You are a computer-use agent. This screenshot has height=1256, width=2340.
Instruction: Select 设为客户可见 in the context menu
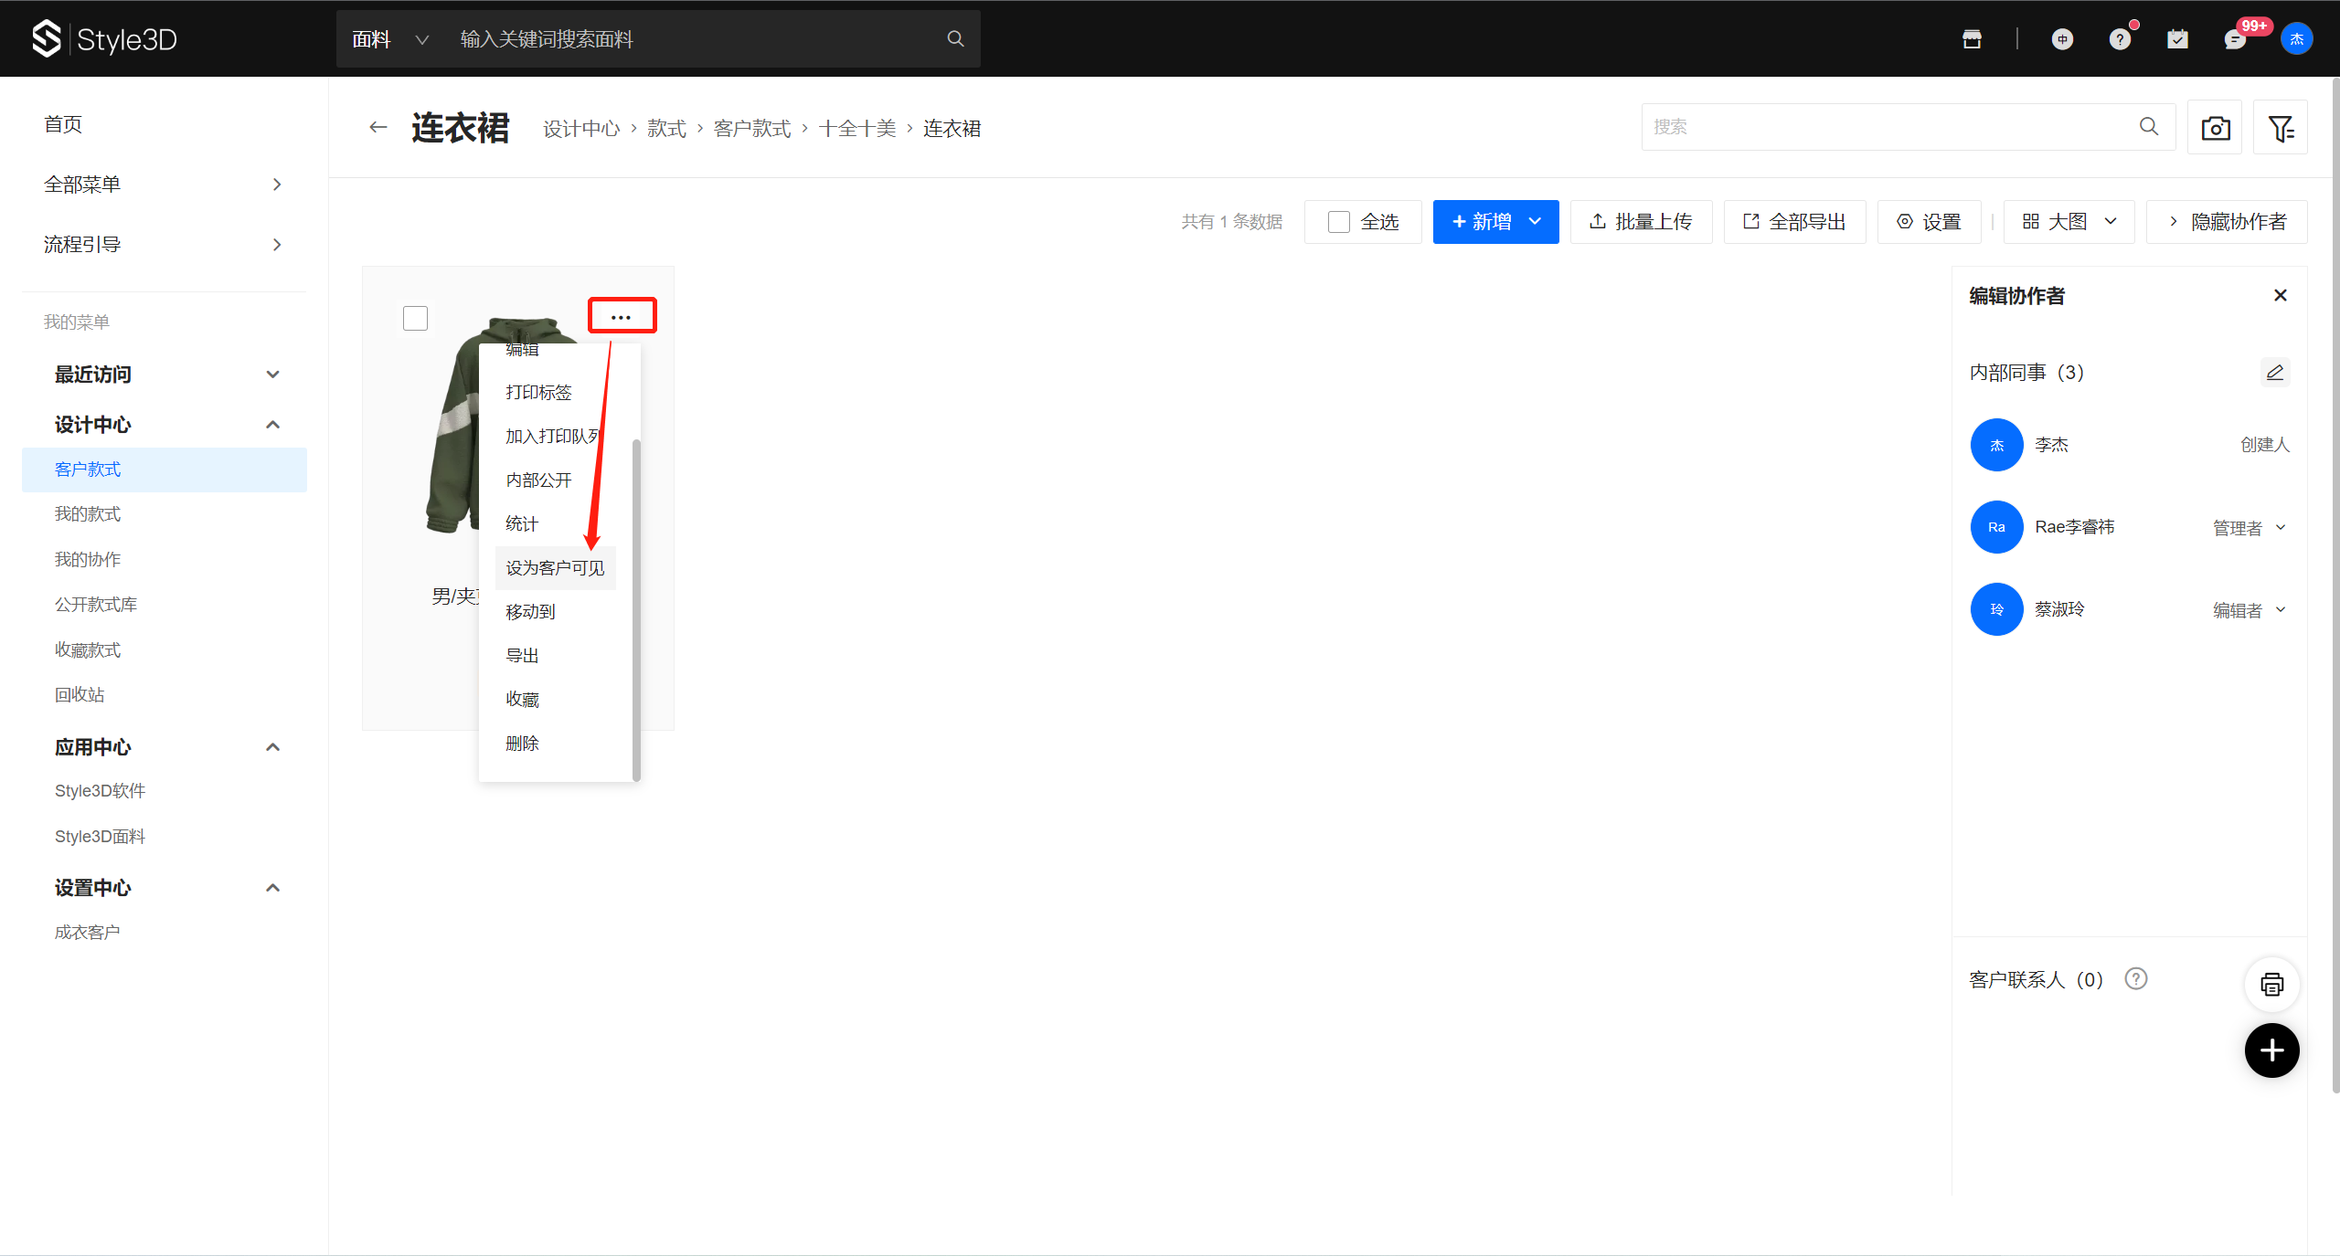click(x=555, y=568)
